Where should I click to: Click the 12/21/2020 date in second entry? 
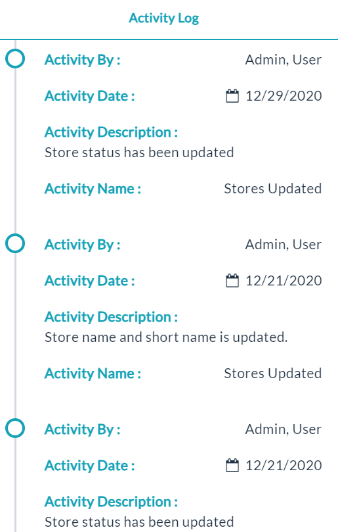[284, 281]
